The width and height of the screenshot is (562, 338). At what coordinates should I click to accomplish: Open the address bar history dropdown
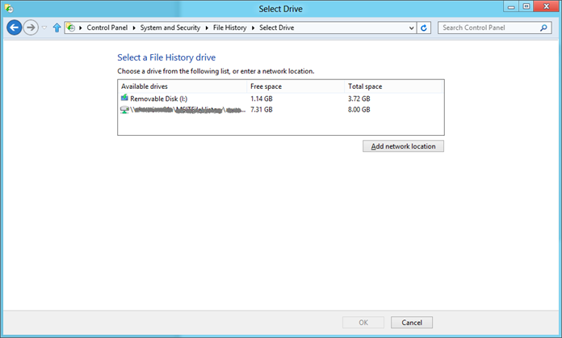(412, 27)
